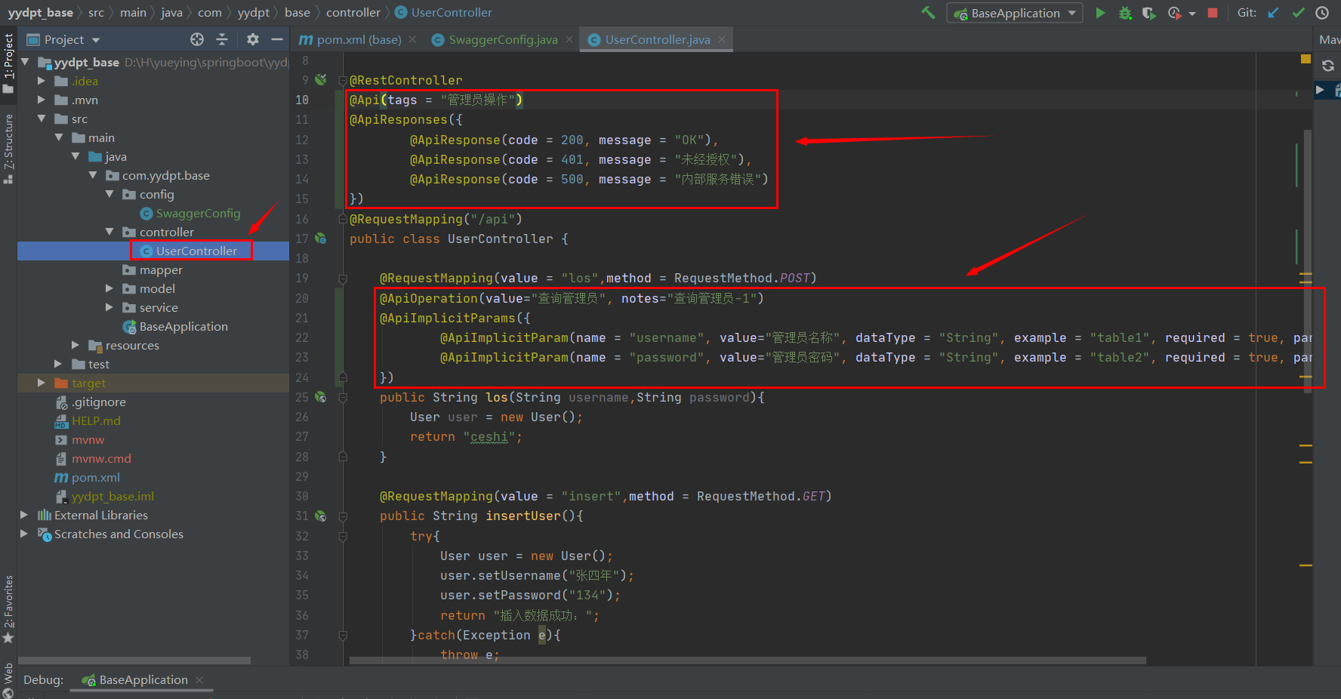
Task: Close the SwaggerConfig.java tab
Action: click(x=569, y=39)
